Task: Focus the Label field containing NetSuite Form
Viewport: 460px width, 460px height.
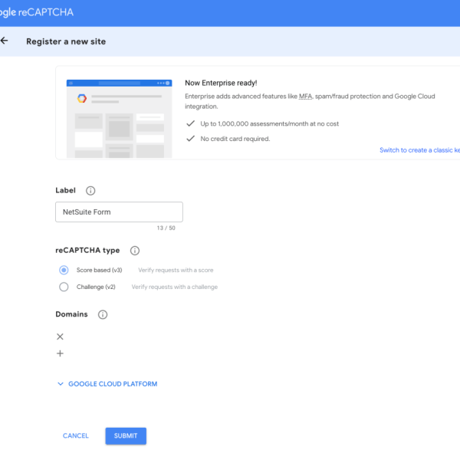Action: coord(119,212)
